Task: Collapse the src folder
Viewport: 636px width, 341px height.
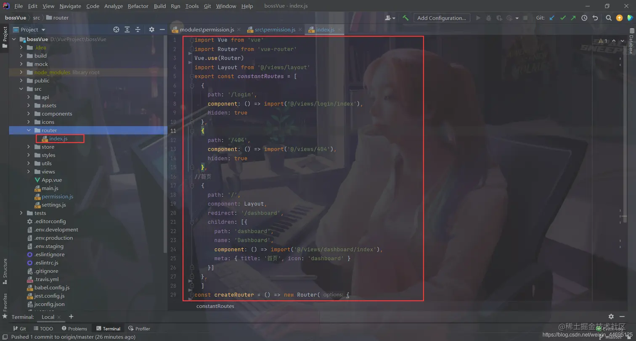Action: coord(21,89)
